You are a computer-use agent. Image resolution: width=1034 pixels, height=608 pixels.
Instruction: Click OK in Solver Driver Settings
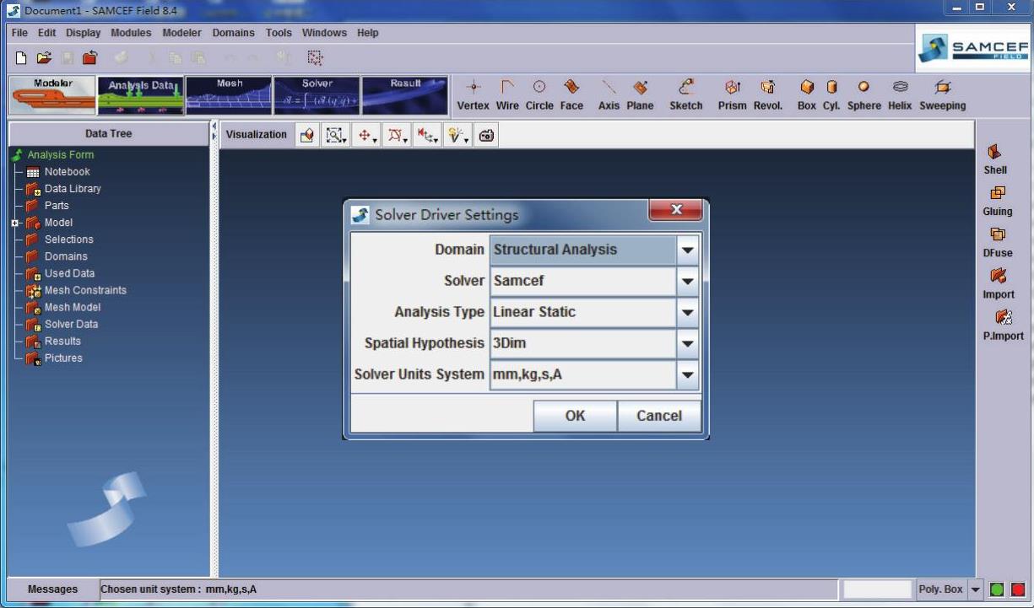(x=575, y=416)
